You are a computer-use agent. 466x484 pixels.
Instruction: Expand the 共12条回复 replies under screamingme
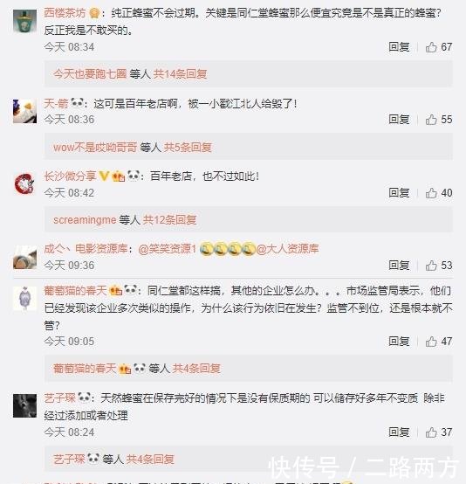pos(169,220)
